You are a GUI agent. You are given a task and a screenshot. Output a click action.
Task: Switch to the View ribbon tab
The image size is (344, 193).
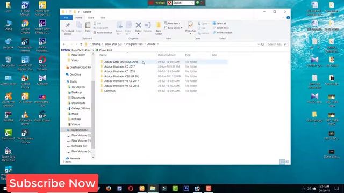(103, 18)
